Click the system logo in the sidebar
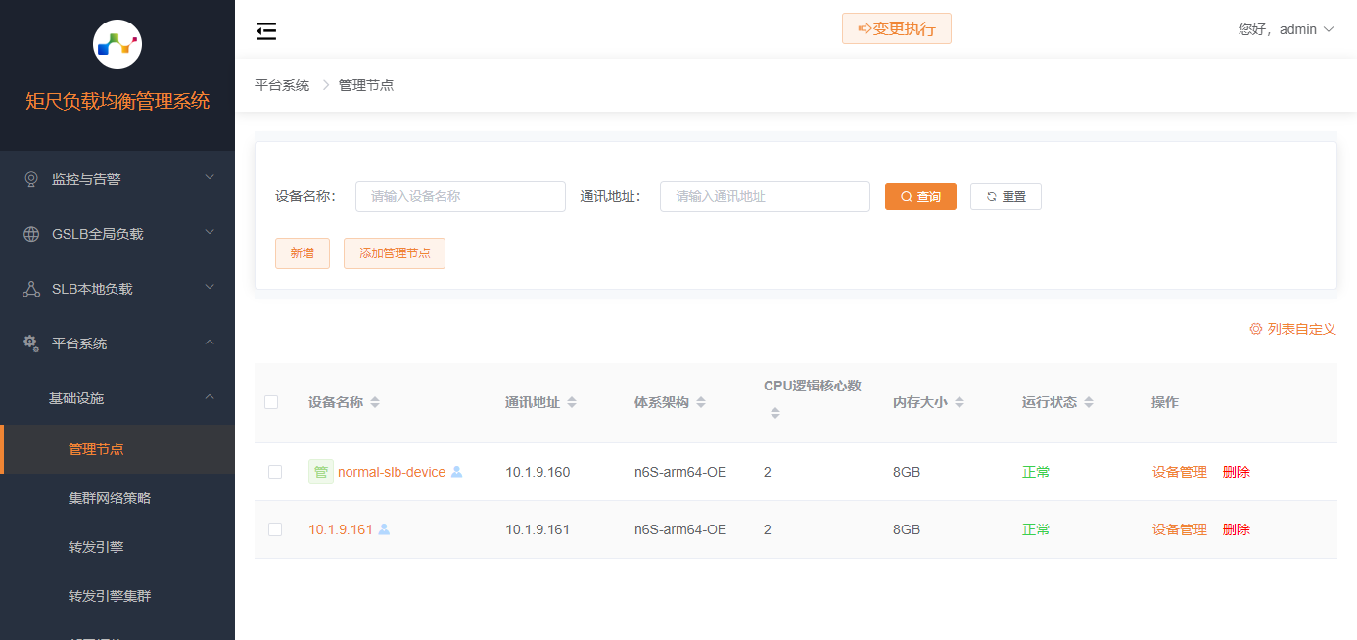 [x=117, y=44]
